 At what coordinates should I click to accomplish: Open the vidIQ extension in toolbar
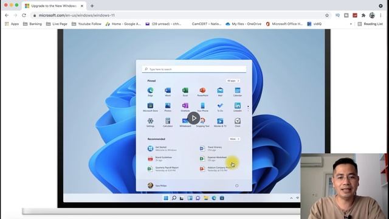coord(338,15)
